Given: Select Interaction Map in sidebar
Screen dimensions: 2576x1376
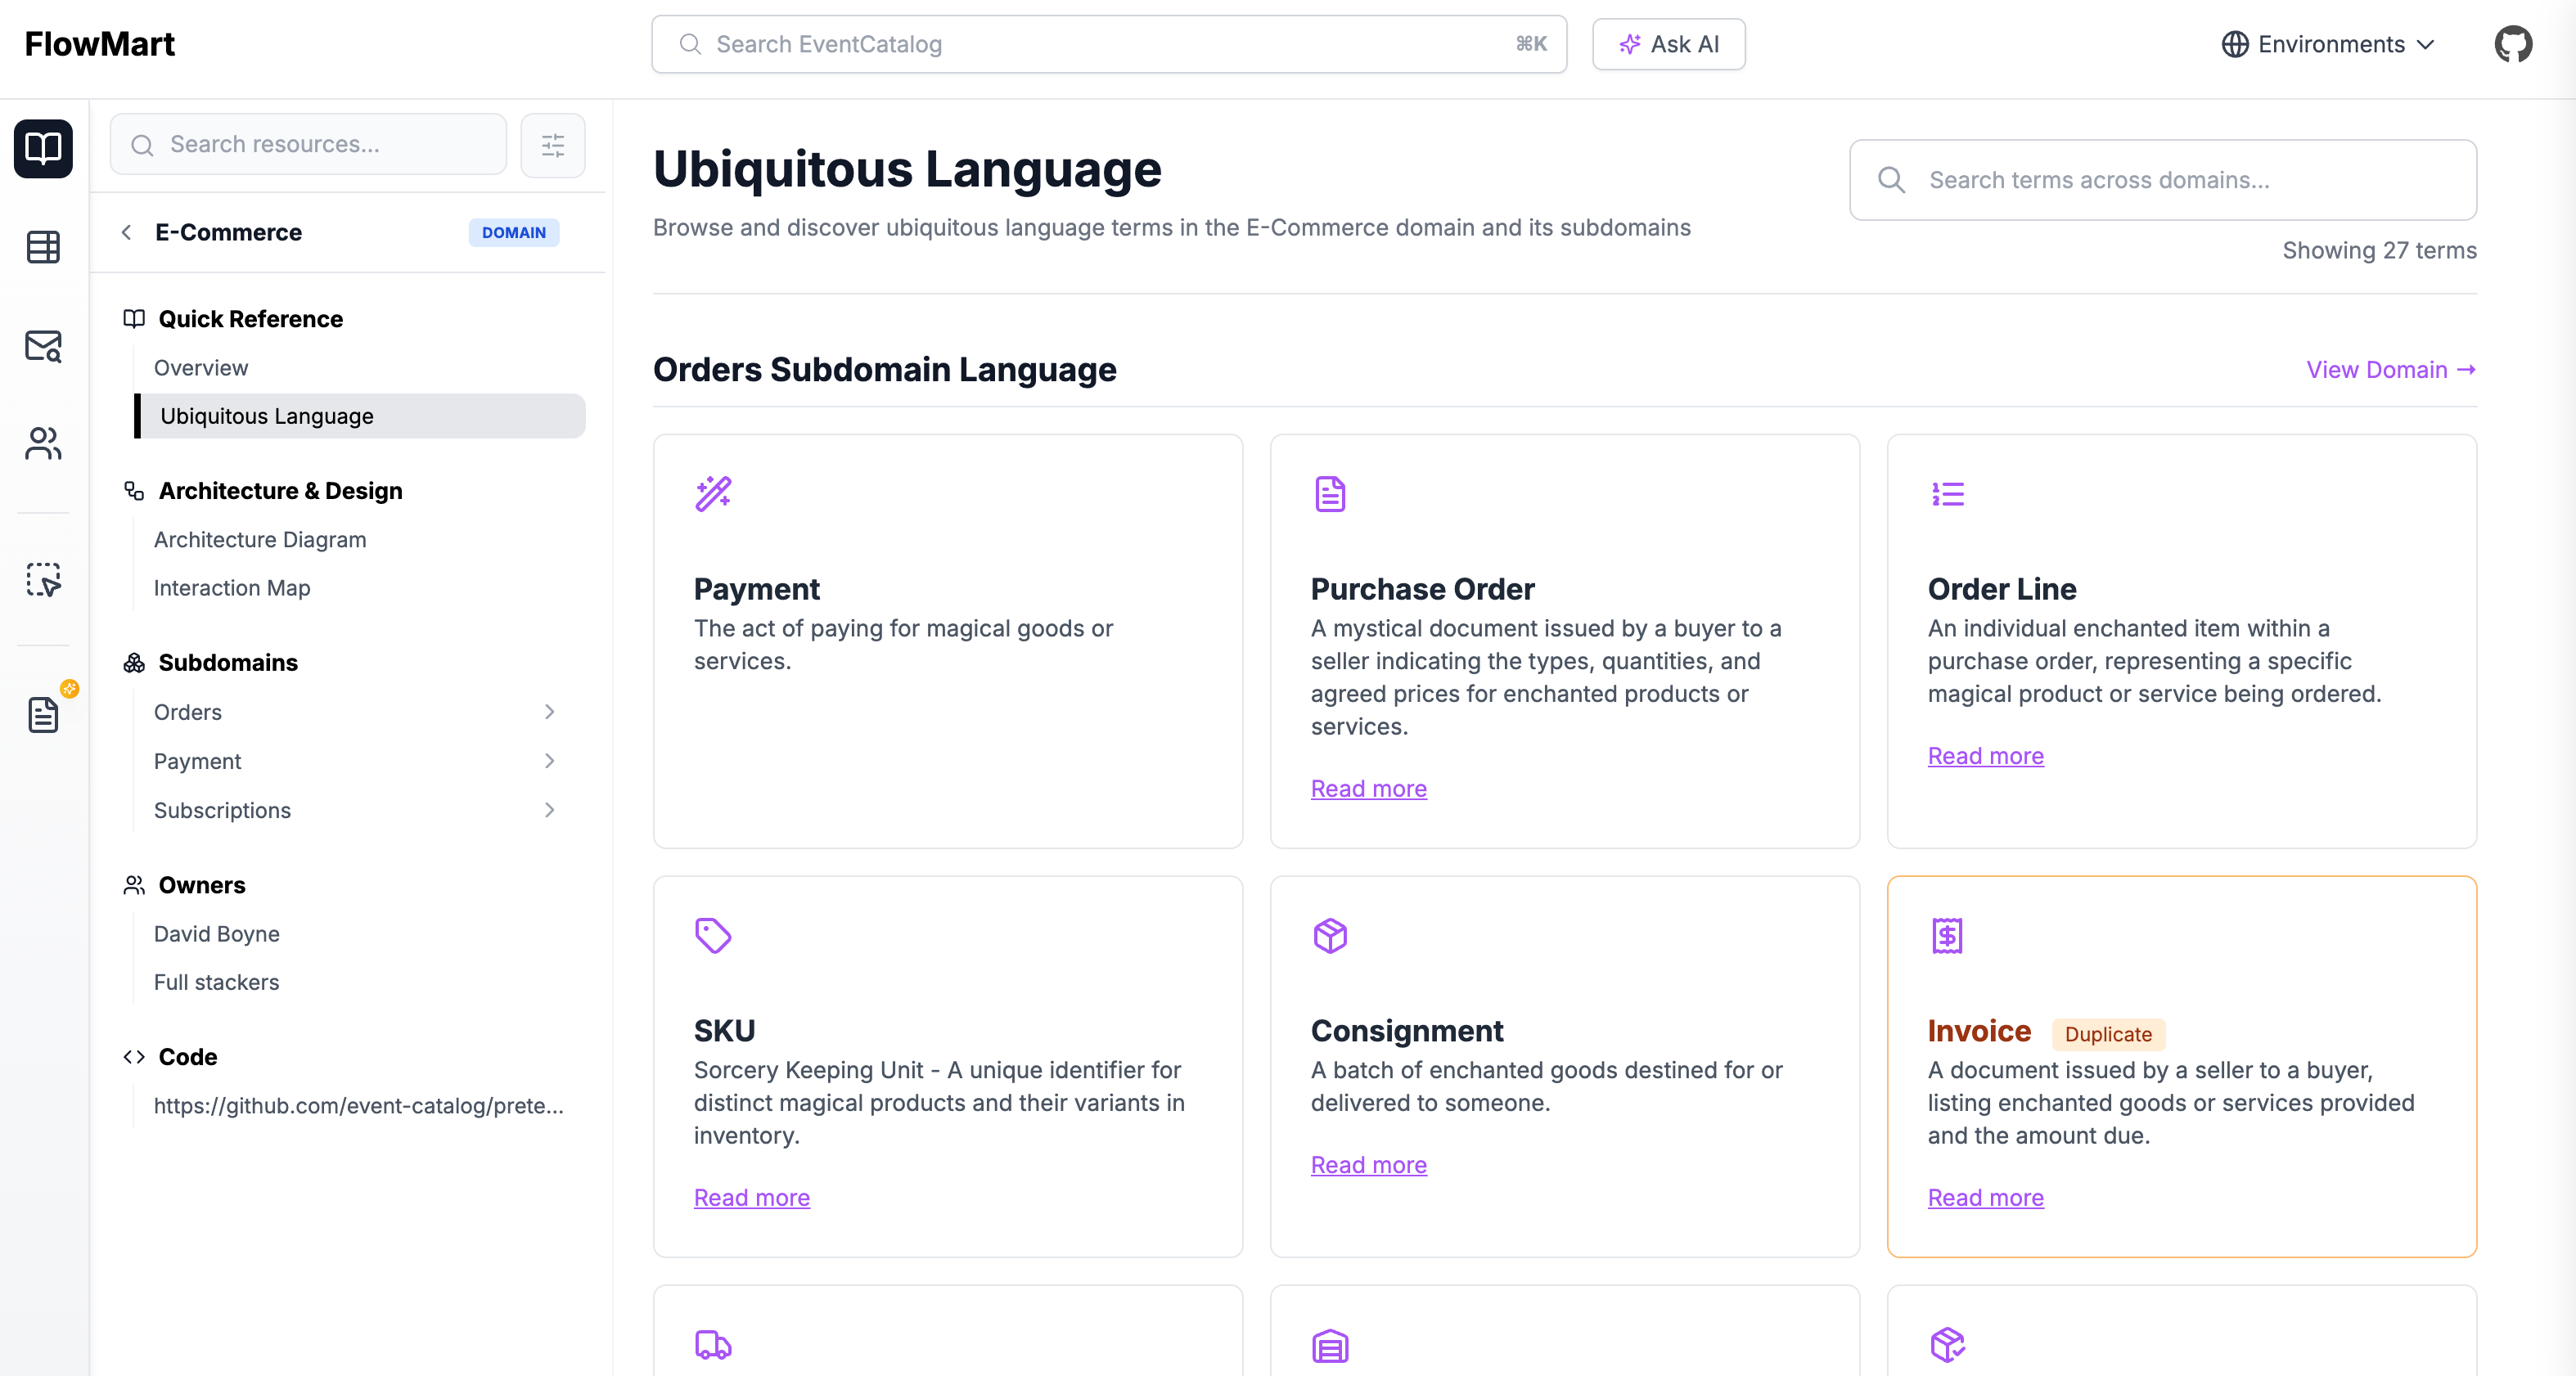Looking at the screenshot, I should pyautogui.click(x=232, y=587).
